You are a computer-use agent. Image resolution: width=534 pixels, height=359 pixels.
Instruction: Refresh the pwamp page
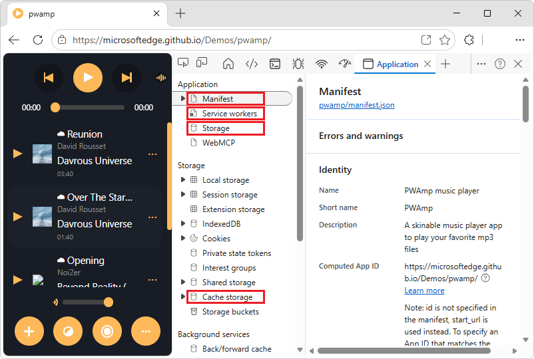(x=38, y=40)
